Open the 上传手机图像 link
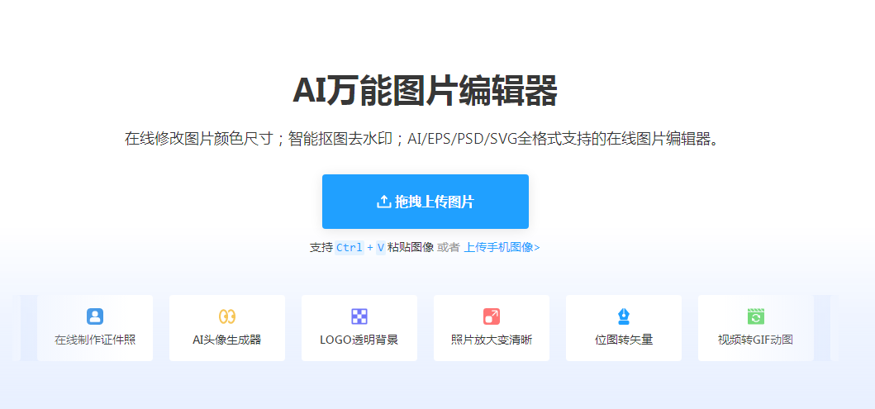 click(502, 247)
